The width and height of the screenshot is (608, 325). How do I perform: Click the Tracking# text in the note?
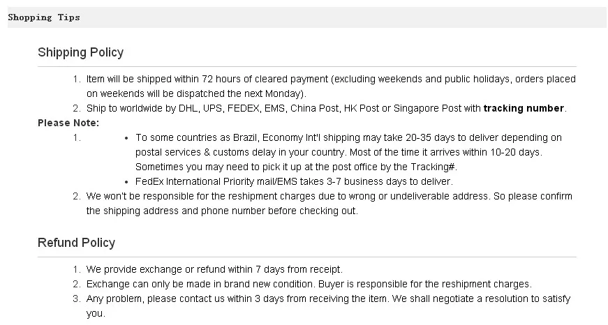click(x=432, y=167)
